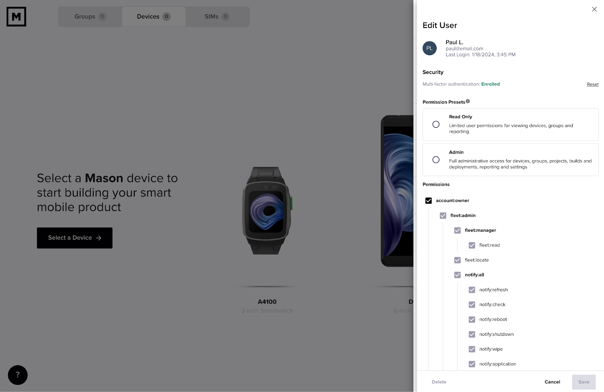604x392 pixels.
Task: Toggle the notify:check checkbox
Action: point(472,305)
